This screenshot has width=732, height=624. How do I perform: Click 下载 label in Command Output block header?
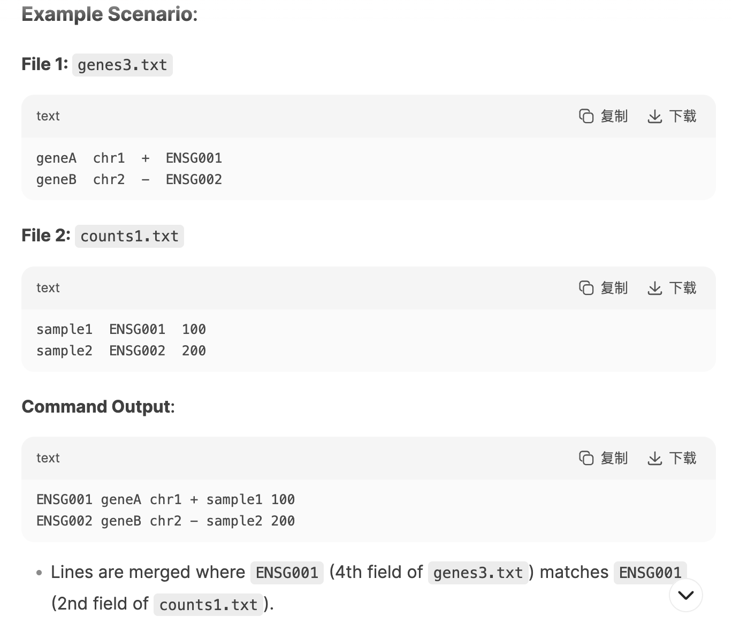(x=683, y=458)
